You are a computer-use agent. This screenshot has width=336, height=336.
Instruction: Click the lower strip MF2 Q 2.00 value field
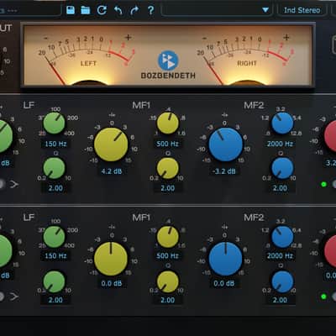280,300
